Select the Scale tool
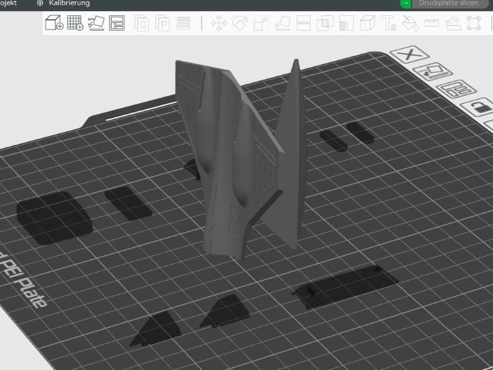The height and width of the screenshot is (370, 493). pyautogui.click(x=261, y=23)
